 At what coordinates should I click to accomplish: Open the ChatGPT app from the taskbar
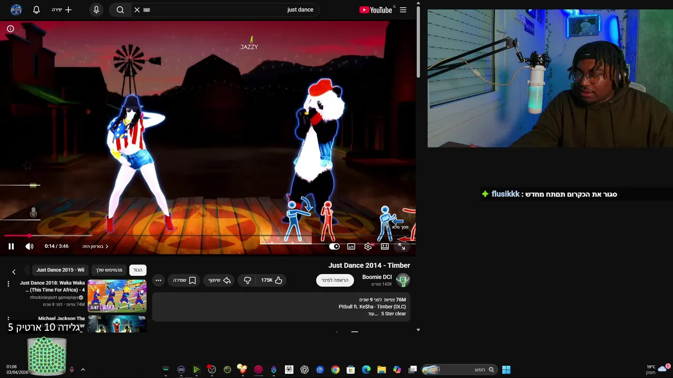pos(304,370)
